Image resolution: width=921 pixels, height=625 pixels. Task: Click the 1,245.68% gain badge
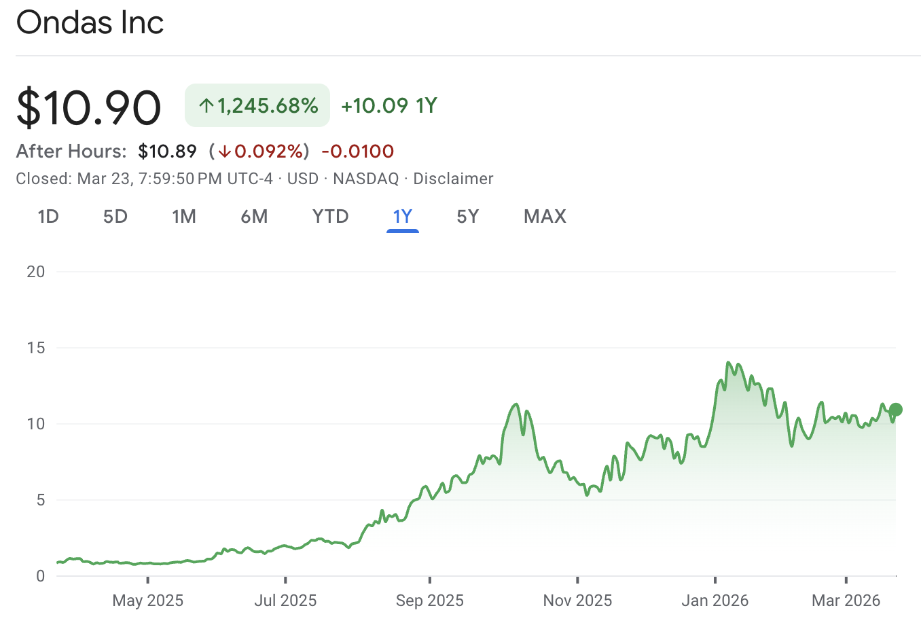257,106
